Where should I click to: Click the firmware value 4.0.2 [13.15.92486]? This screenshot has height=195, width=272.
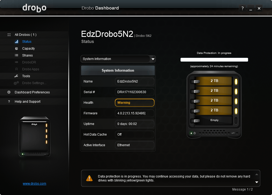(x=135, y=113)
